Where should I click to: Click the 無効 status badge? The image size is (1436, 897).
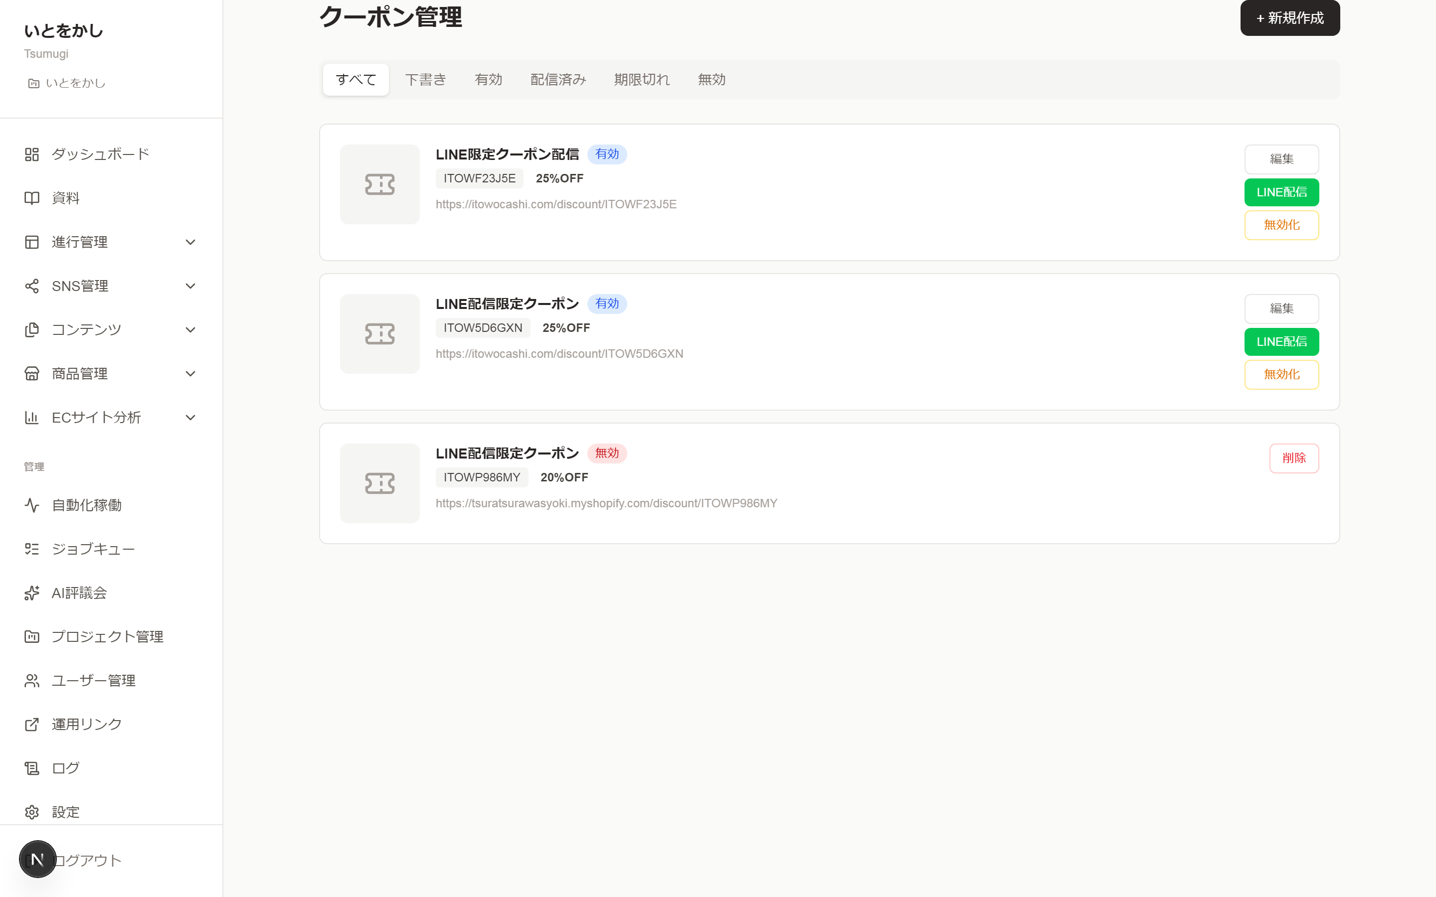click(607, 453)
